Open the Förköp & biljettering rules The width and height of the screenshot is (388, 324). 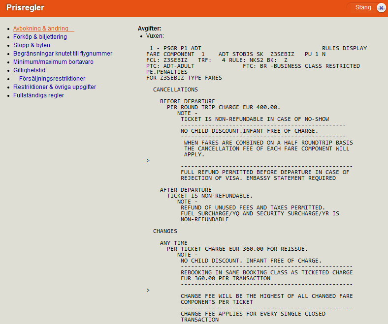40,37
